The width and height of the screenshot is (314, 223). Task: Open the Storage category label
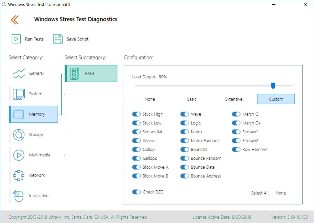coord(36,135)
